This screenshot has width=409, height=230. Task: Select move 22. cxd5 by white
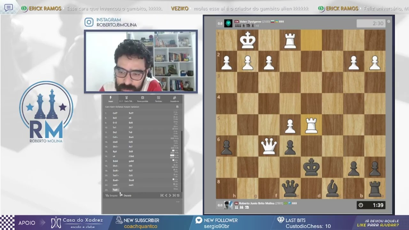pyautogui.click(x=115, y=185)
